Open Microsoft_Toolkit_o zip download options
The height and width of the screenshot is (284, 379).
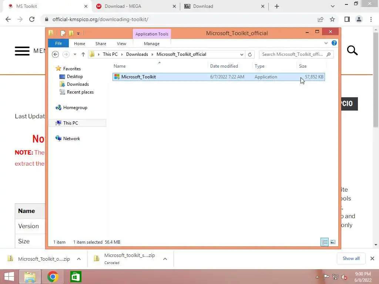click(x=79, y=259)
